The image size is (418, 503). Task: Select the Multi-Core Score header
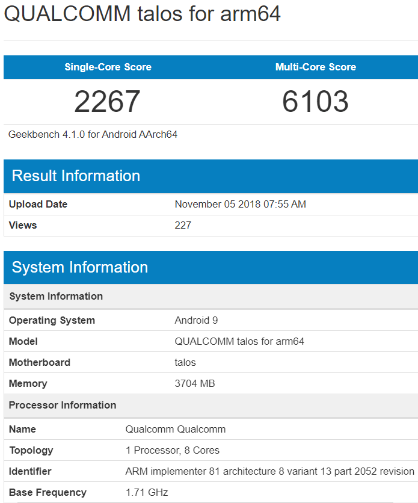point(316,67)
